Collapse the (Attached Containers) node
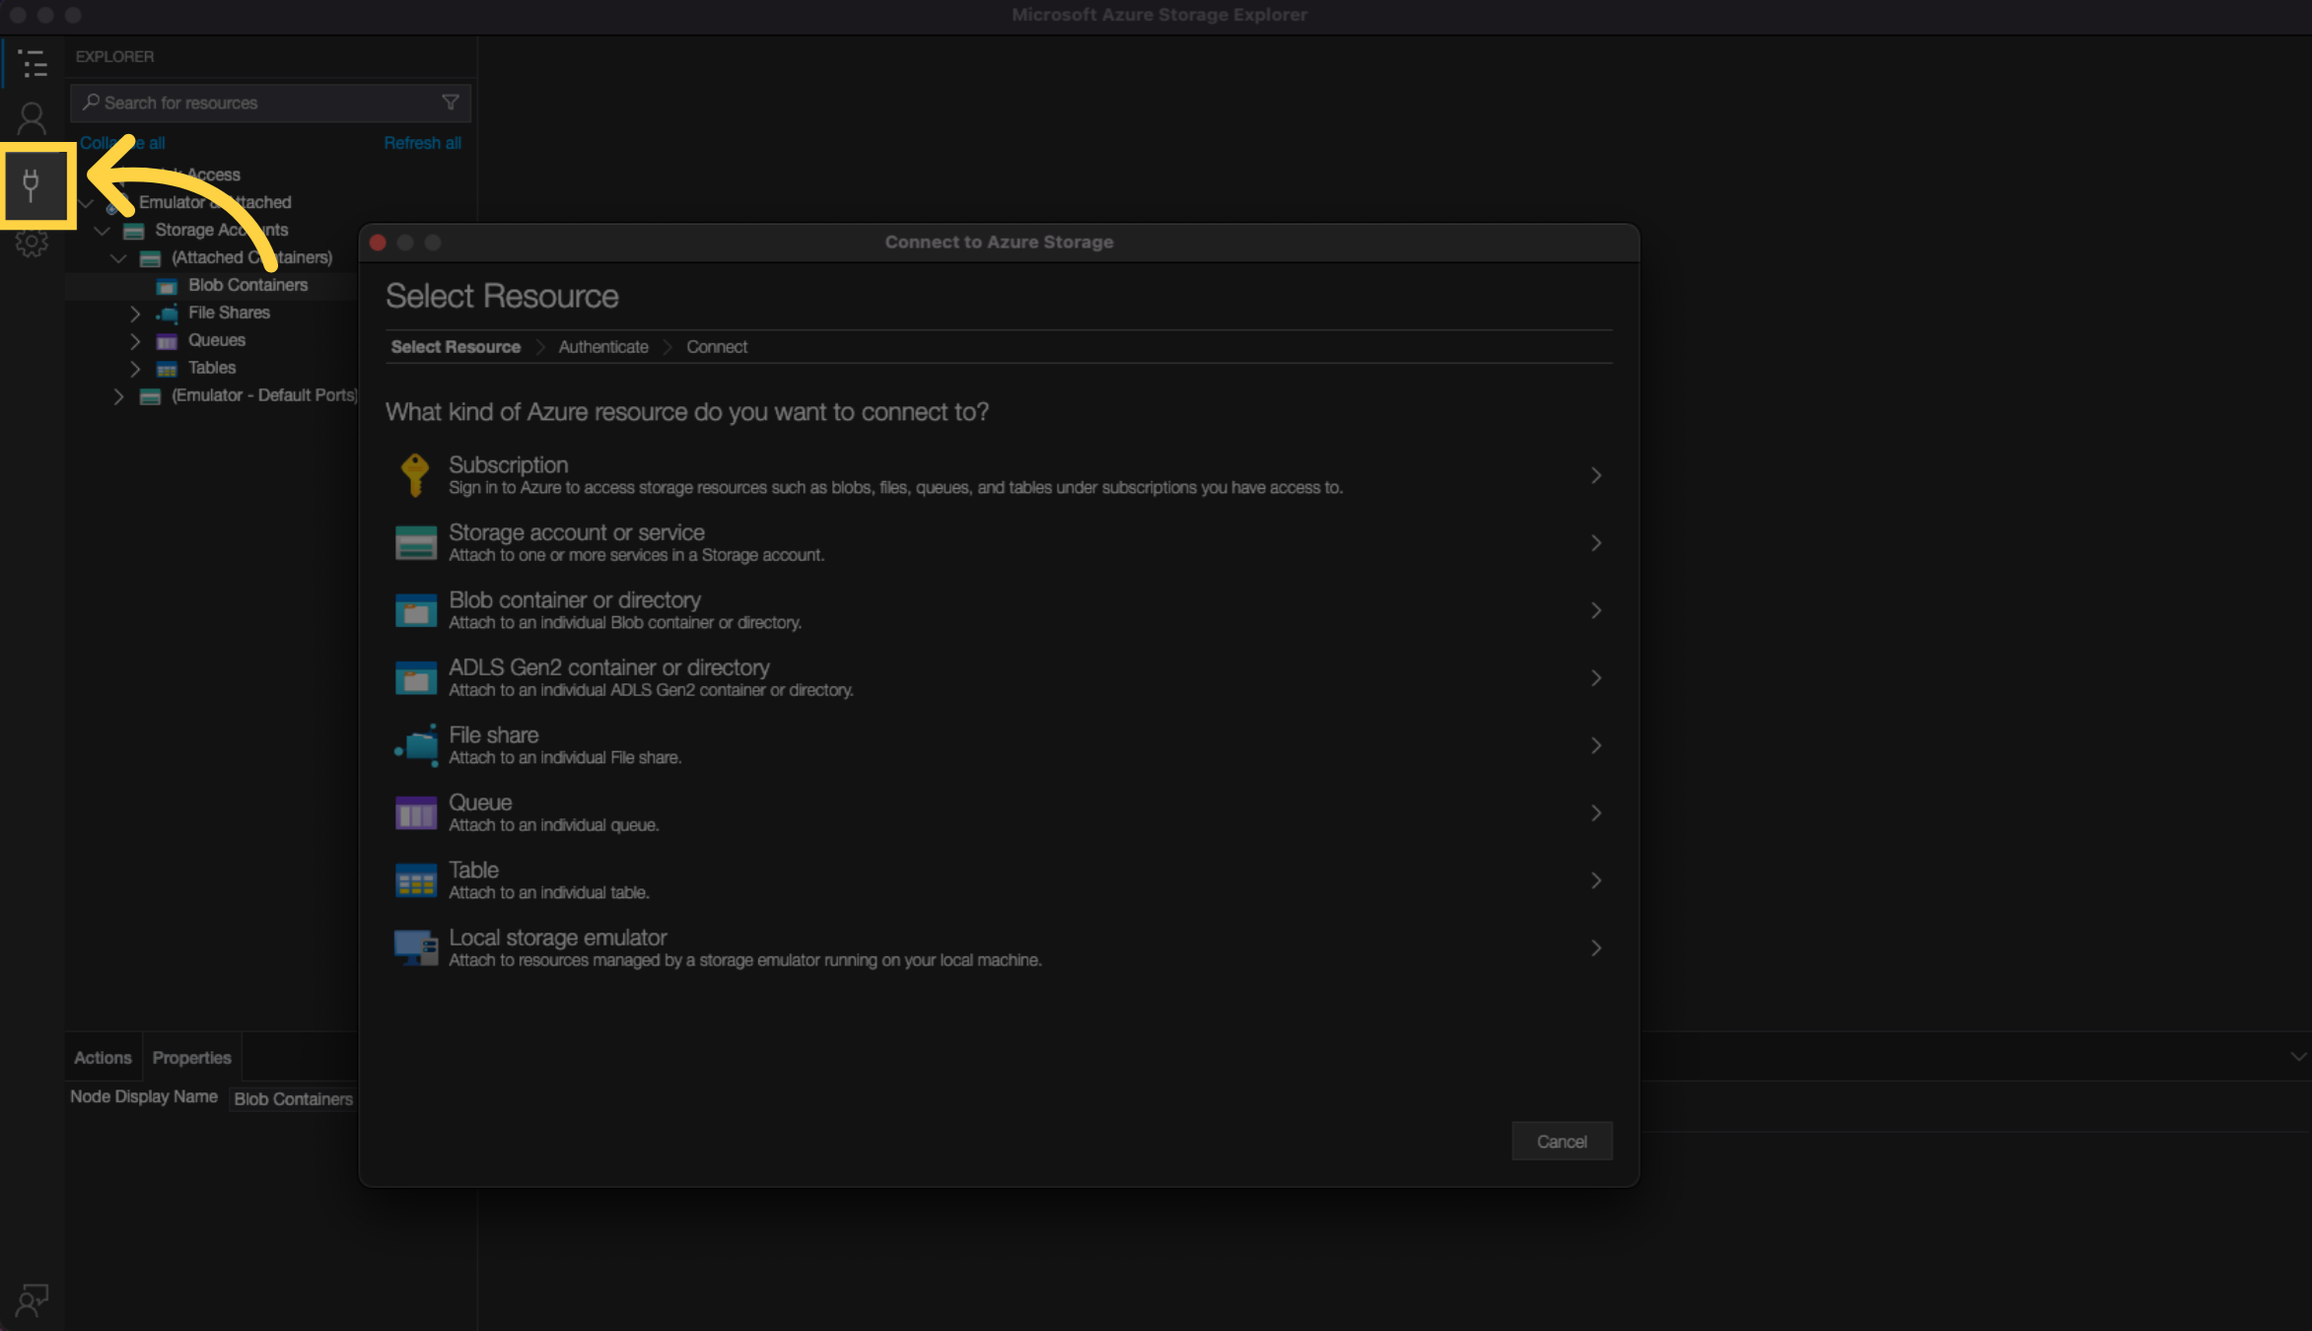 (x=118, y=258)
